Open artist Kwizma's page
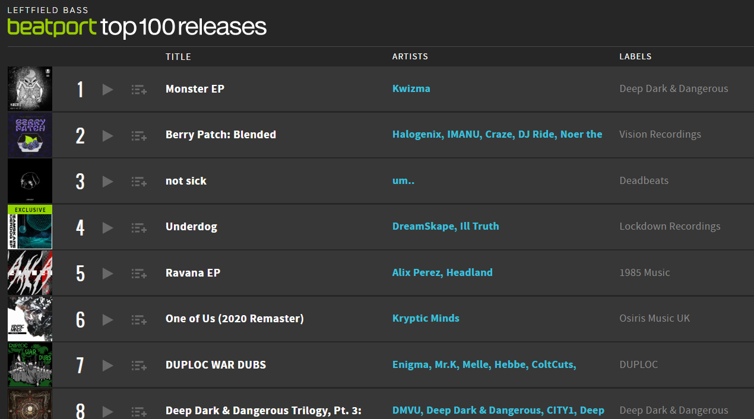Viewport: 754px width, 419px height. pos(411,88)
